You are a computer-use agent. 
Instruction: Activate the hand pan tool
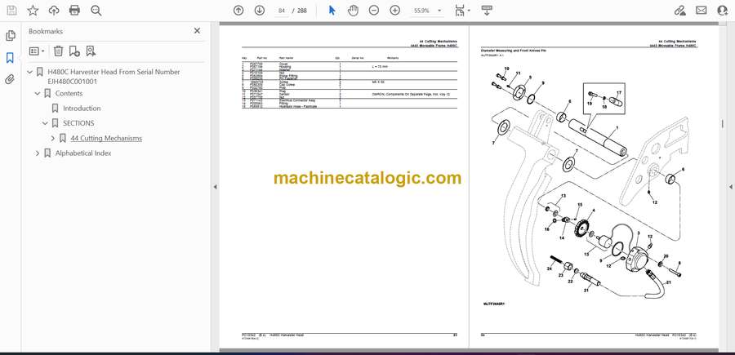click(x=353, y=11)
